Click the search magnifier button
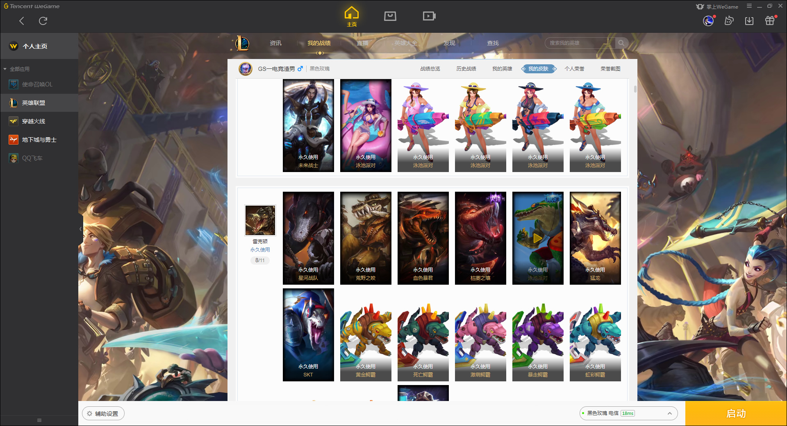The width and height of the screenshot is (787, 426). point(621,43)
